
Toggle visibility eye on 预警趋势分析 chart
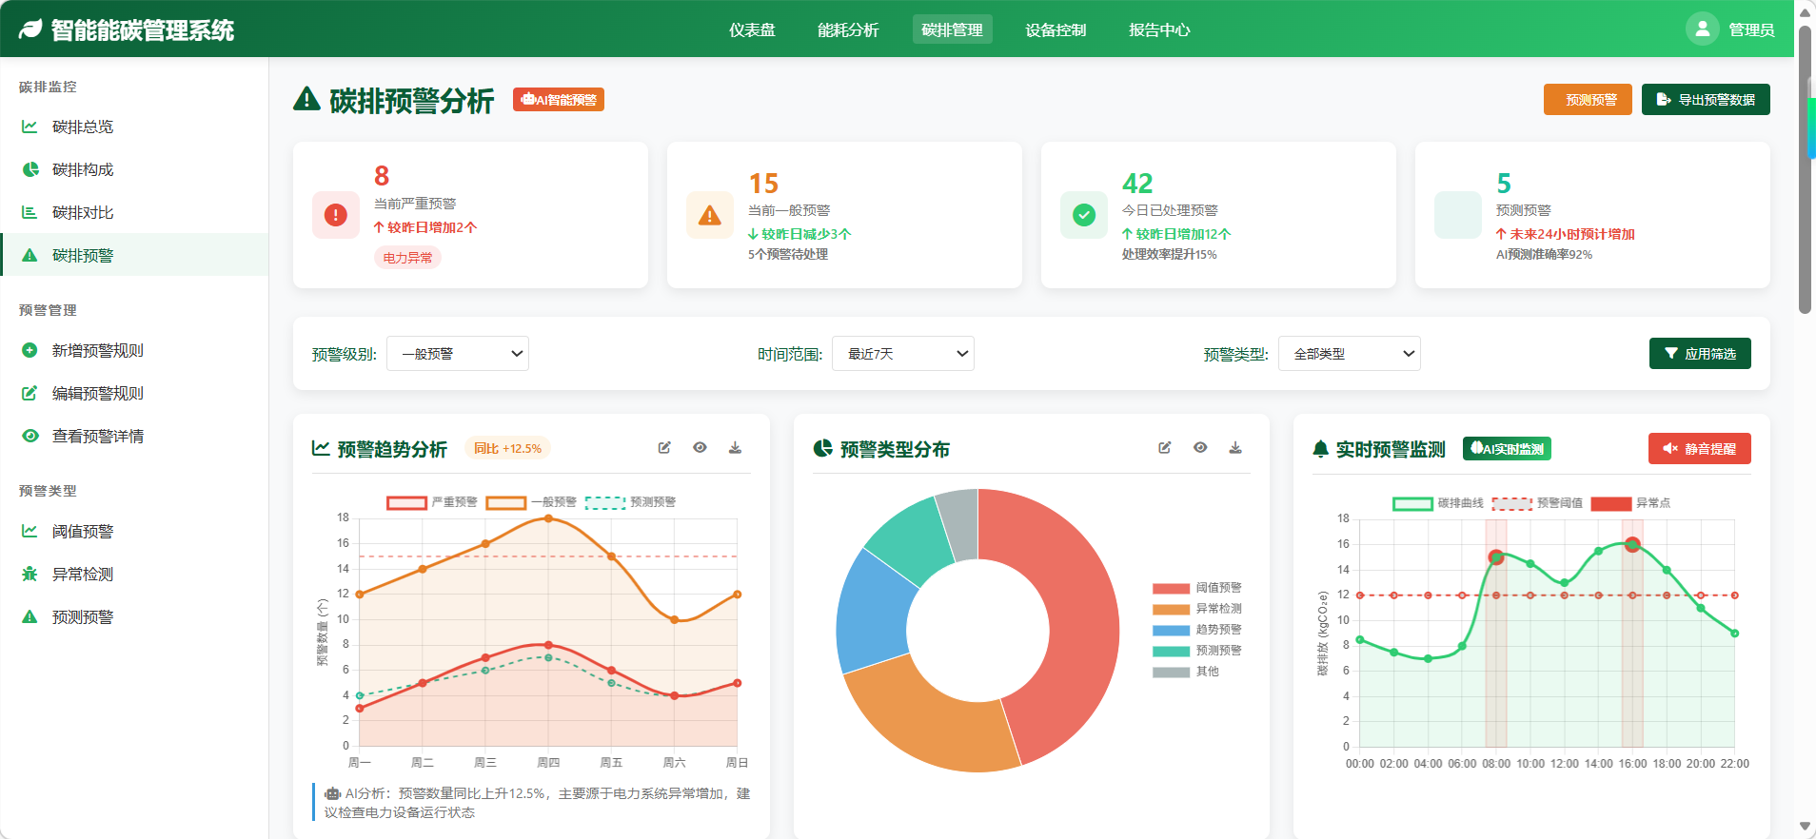click(700, 448)
